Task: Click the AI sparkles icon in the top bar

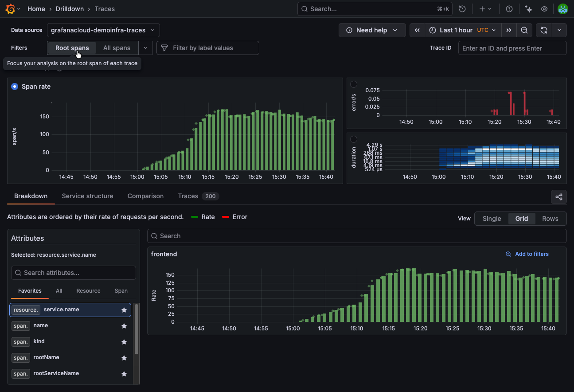Action: (527, 8)
